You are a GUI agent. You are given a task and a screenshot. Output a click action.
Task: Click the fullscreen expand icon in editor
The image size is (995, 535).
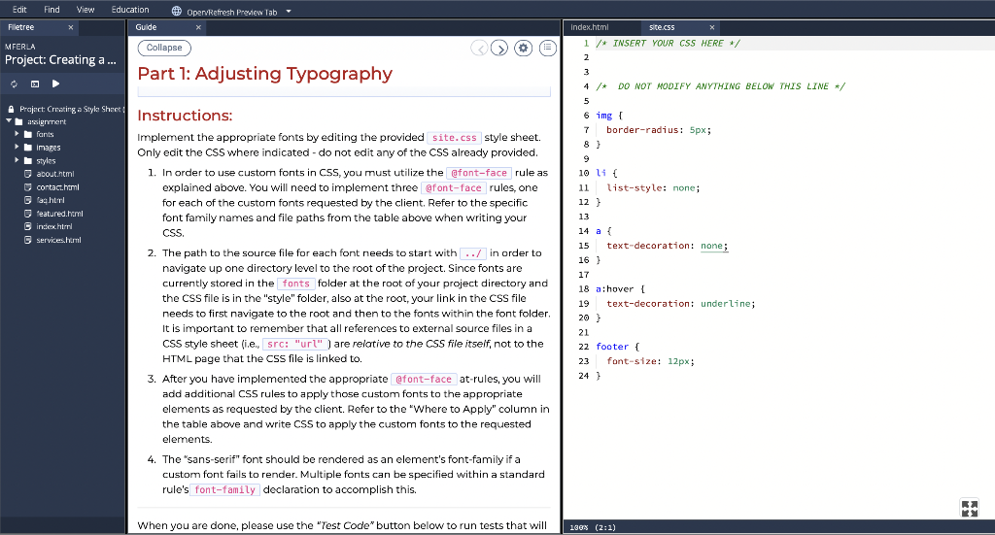tap(968, 508)
